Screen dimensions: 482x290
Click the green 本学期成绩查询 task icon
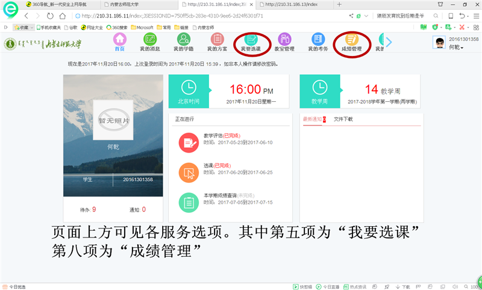[189, 202]
